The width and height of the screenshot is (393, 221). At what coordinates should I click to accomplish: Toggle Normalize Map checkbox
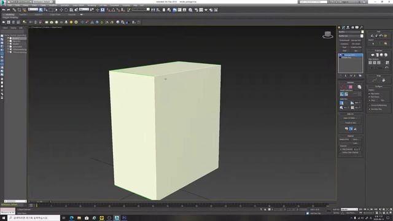click(369, 109)
